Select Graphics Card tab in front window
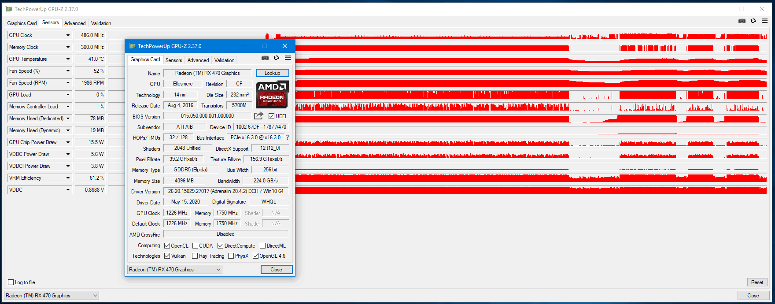 145,59
